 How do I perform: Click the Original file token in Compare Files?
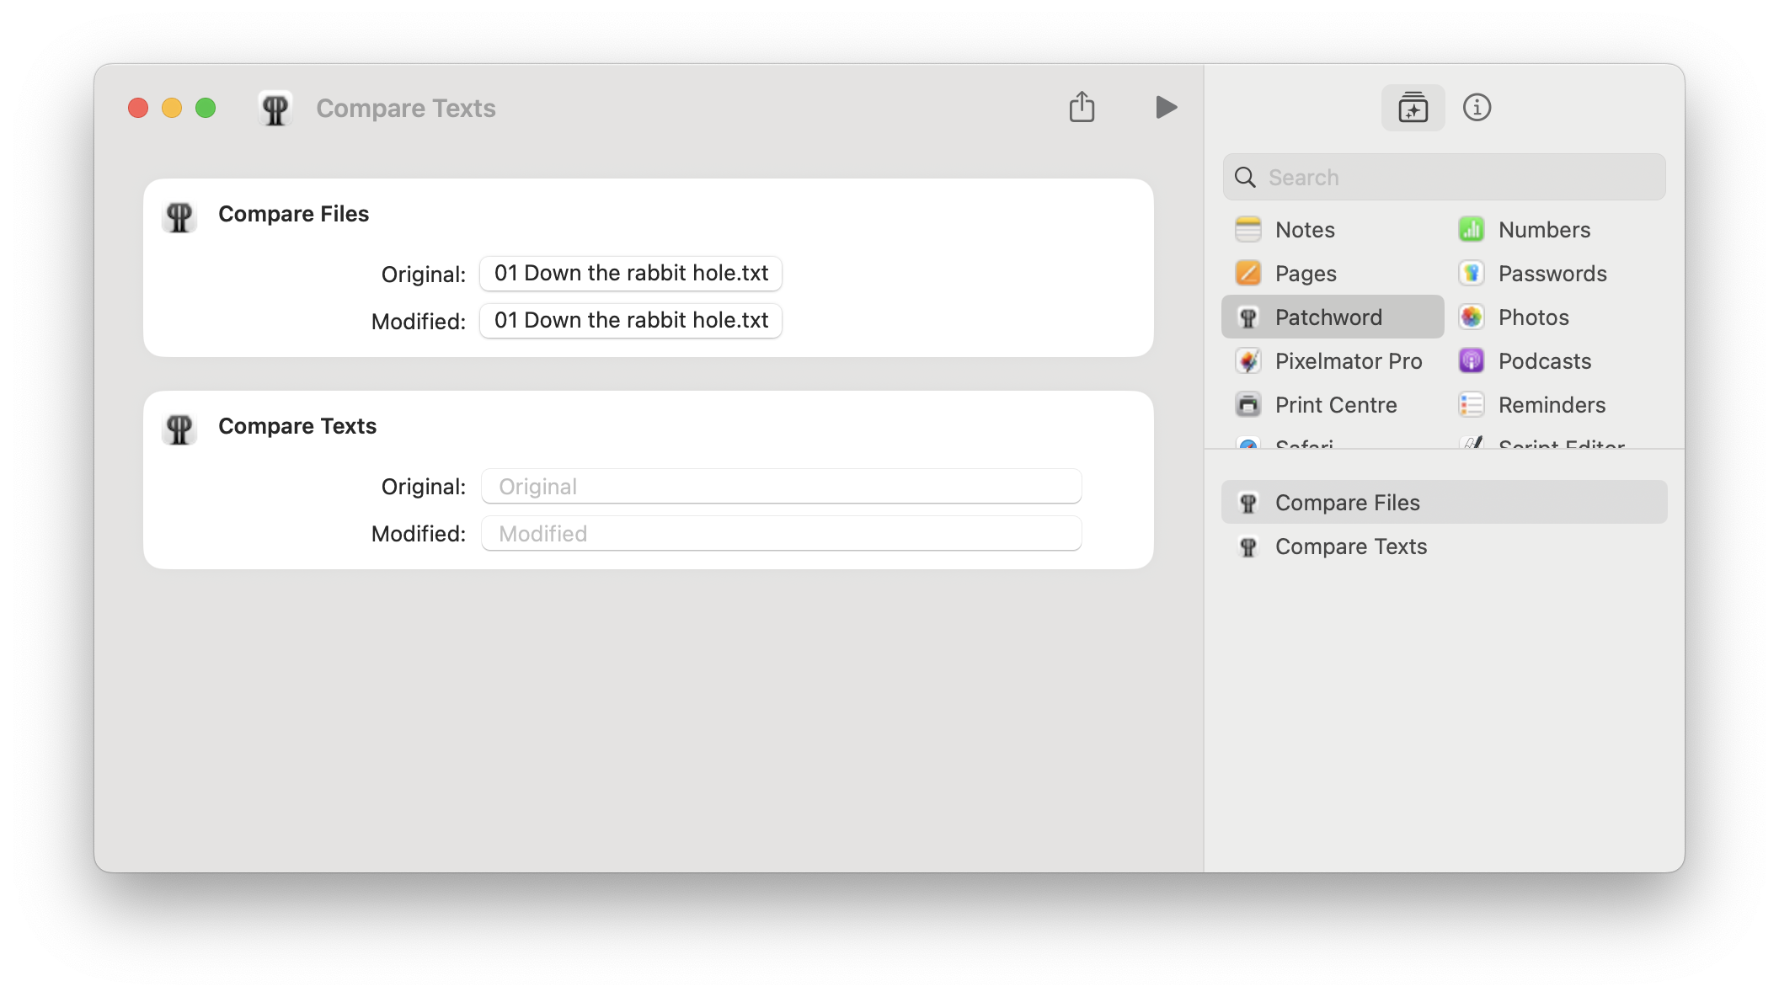click(x=631, y=273)
